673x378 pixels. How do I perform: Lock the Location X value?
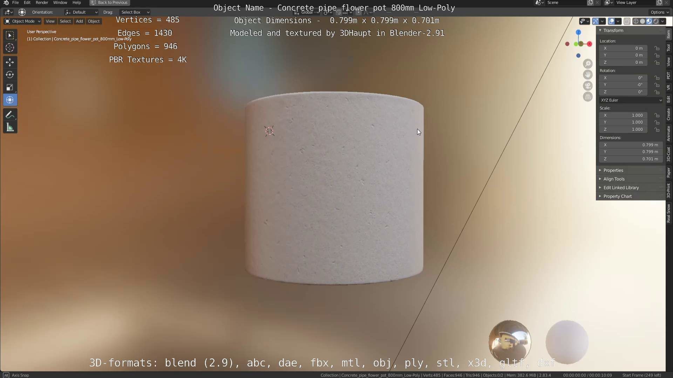coord(657,48)
